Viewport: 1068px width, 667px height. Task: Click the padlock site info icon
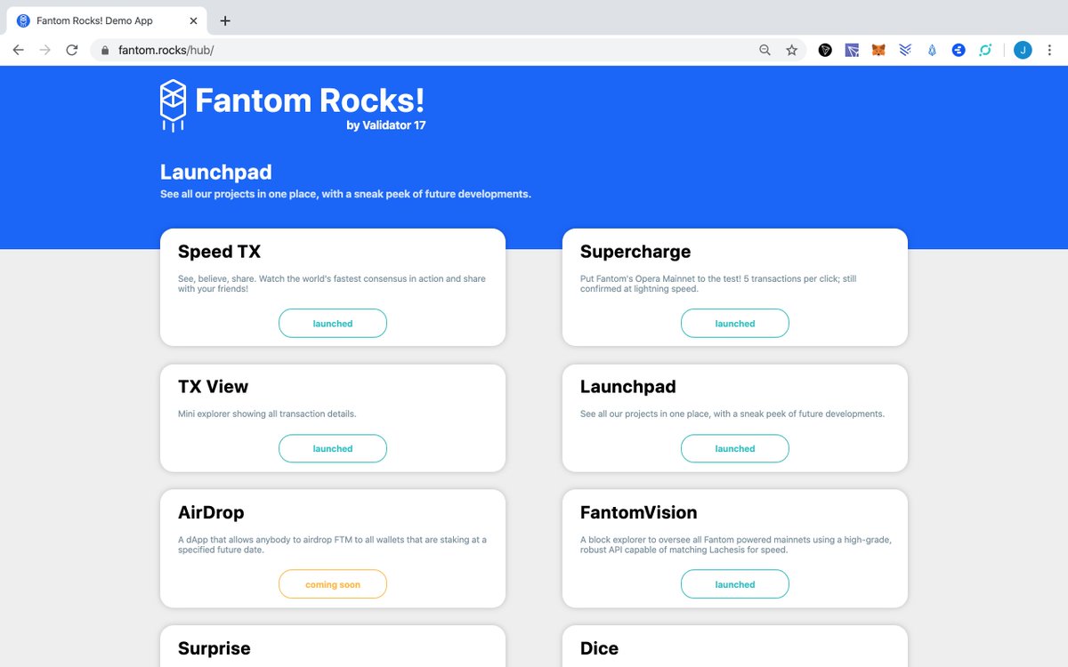(105, 51)
